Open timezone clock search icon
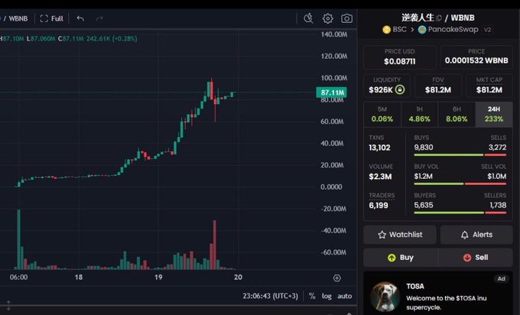This screenshot has width=520, height=315. [308, 18]
